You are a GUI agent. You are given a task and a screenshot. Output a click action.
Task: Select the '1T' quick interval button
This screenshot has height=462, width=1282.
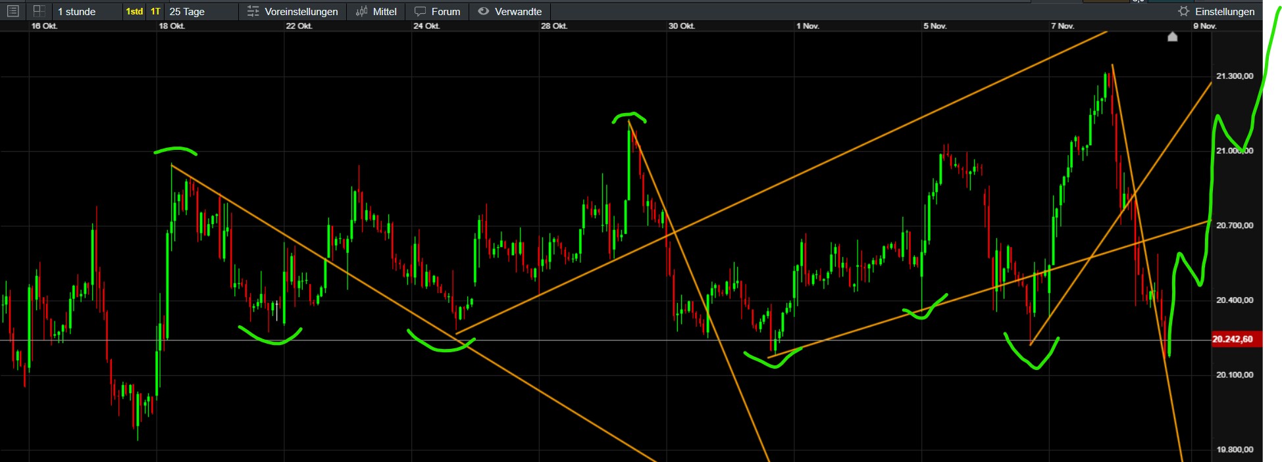point(155,11)
